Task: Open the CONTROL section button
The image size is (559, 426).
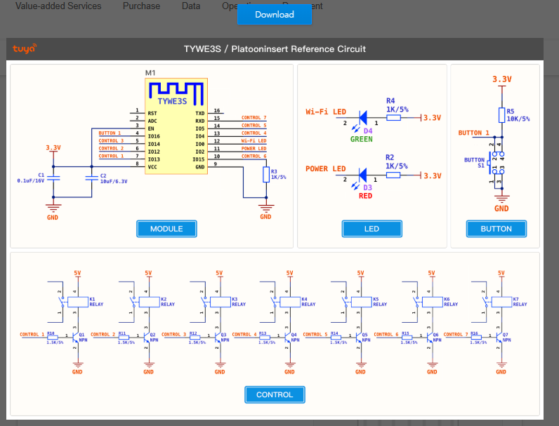Action: 275,394
